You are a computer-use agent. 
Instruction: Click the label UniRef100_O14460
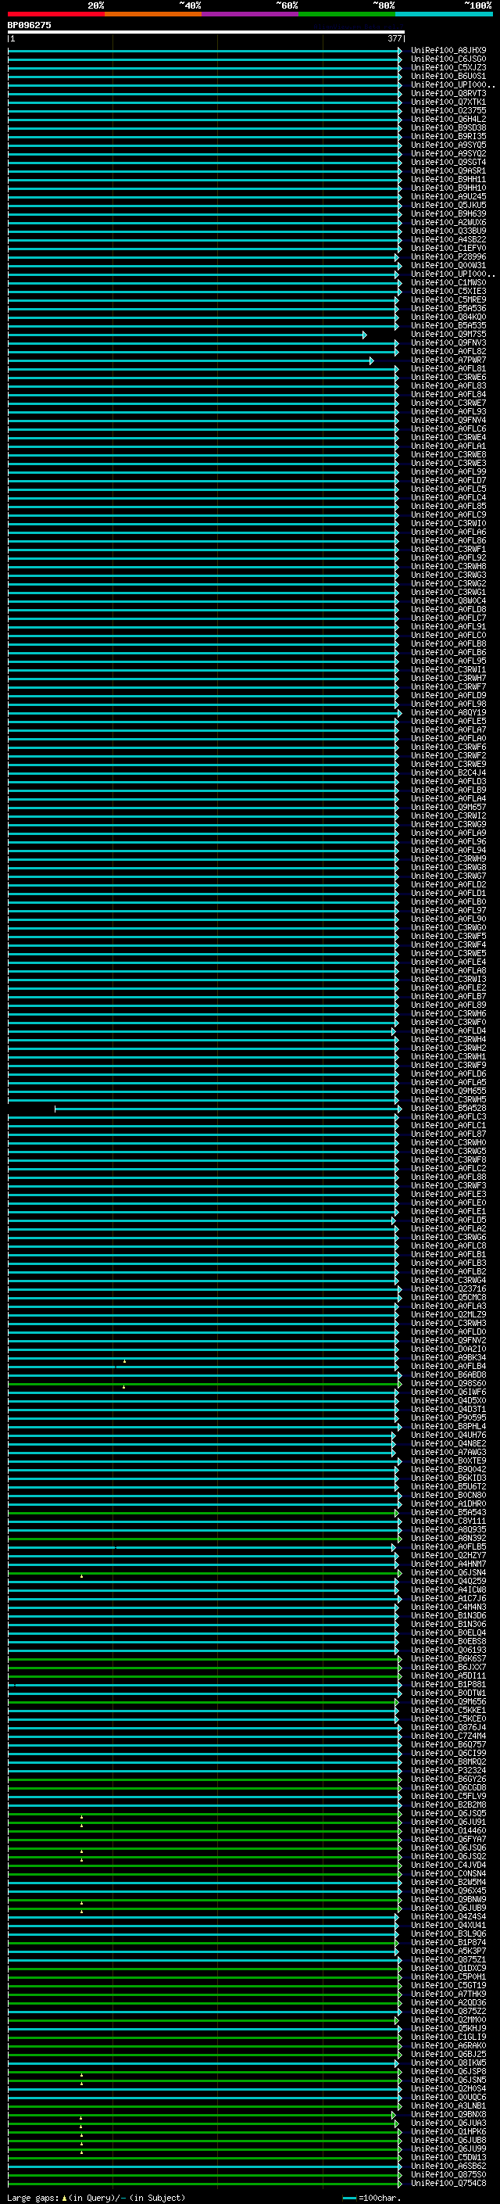(x=448, y=1830)
